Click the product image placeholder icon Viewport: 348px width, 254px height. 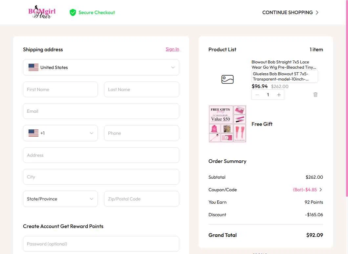point(227,79)
